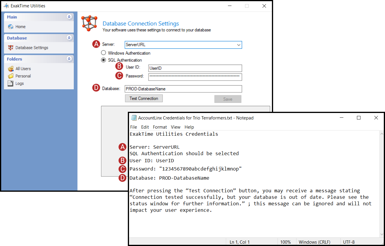Screen dimensions: 385x246
Task: Open the Server dropdown arrow
Action: tap(239, 45)
